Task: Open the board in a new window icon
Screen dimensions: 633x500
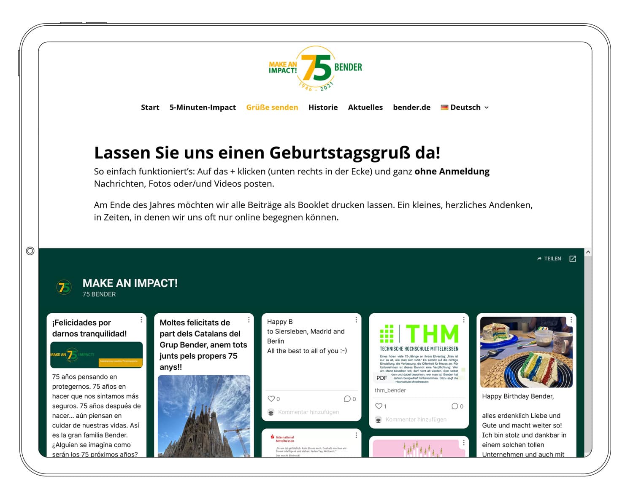Action: (573, 259)
